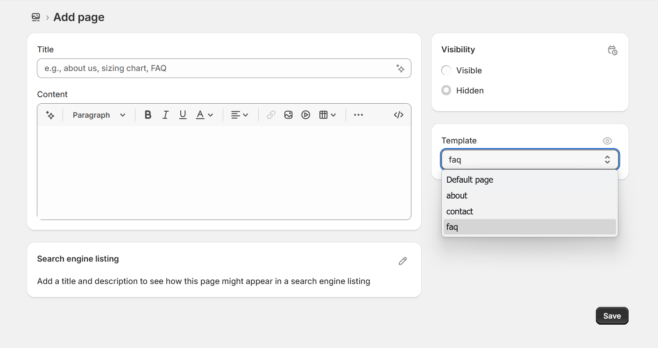Open the AI text generation tool

click(x=50, y=114)
